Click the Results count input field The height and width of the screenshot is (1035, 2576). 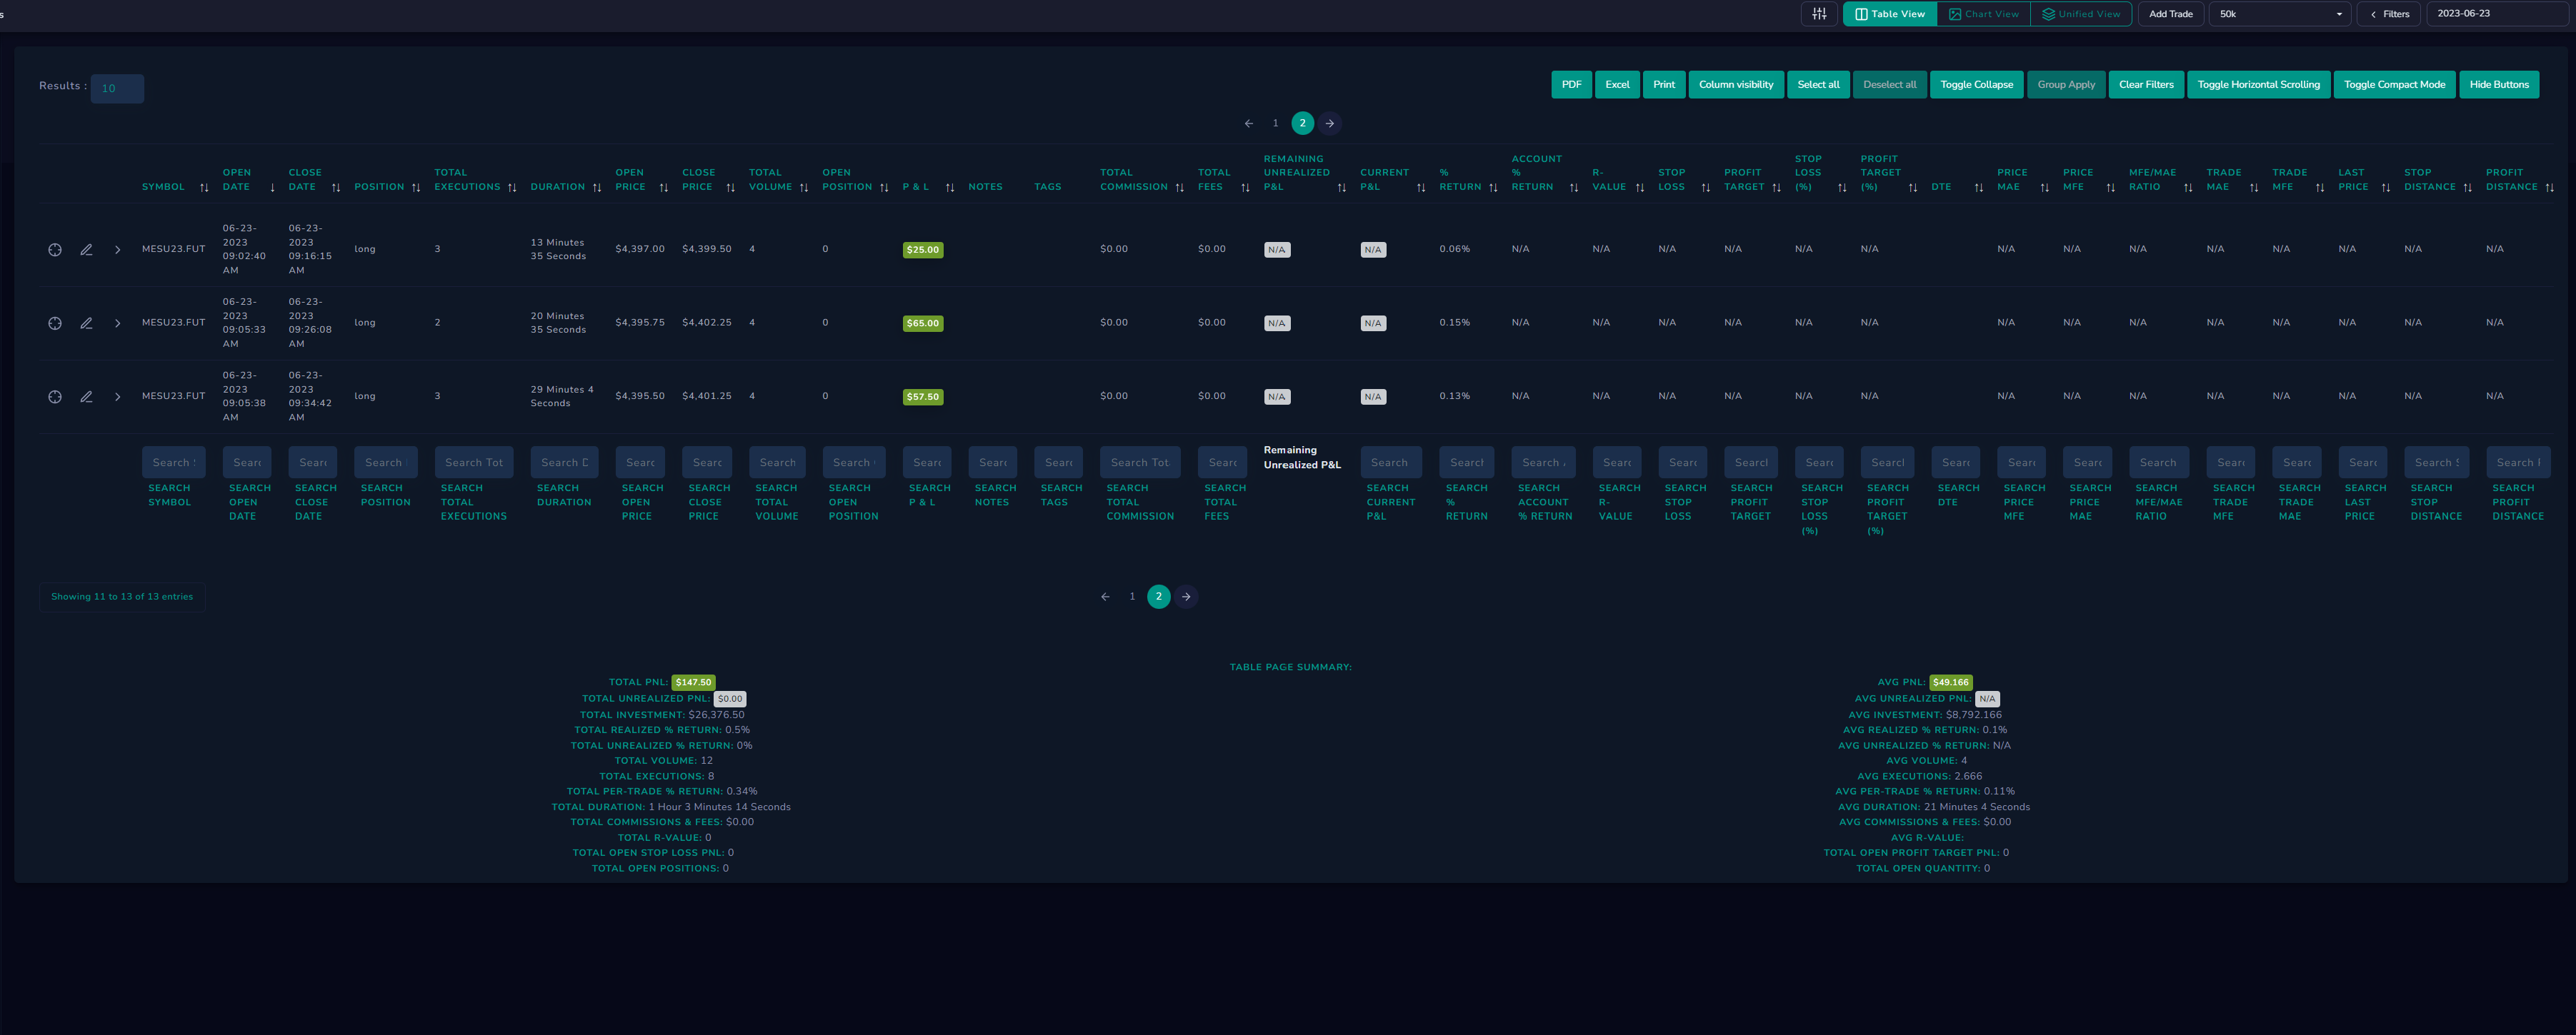(x=117, y=89)
